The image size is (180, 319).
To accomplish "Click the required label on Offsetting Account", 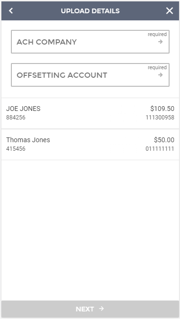I will (157, 67).
